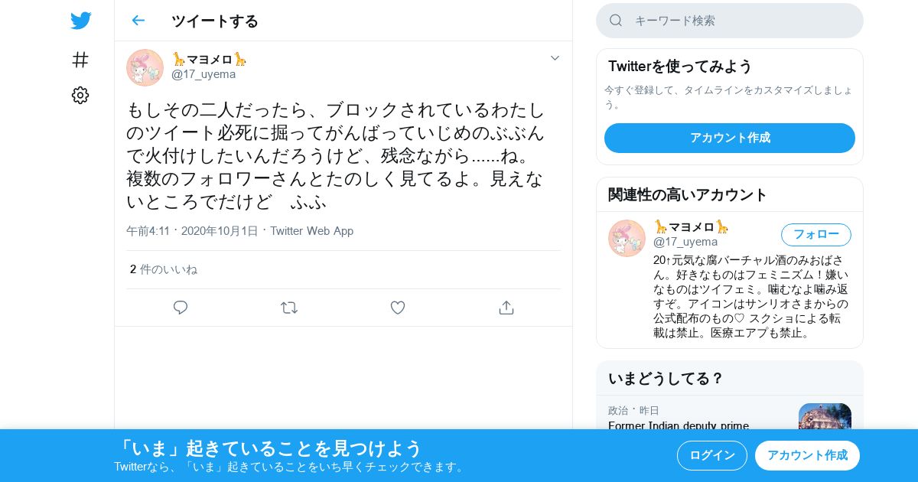Open the Explore hashtag icon
Screen dimensions: 918x482
[80, 60]
